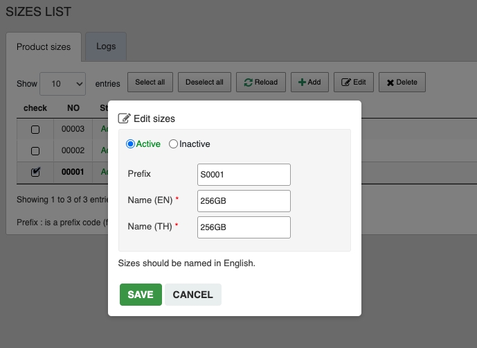The image size is (477, 348).
Task: Switch to the Logs tab
Action: [x=106, y=46]
